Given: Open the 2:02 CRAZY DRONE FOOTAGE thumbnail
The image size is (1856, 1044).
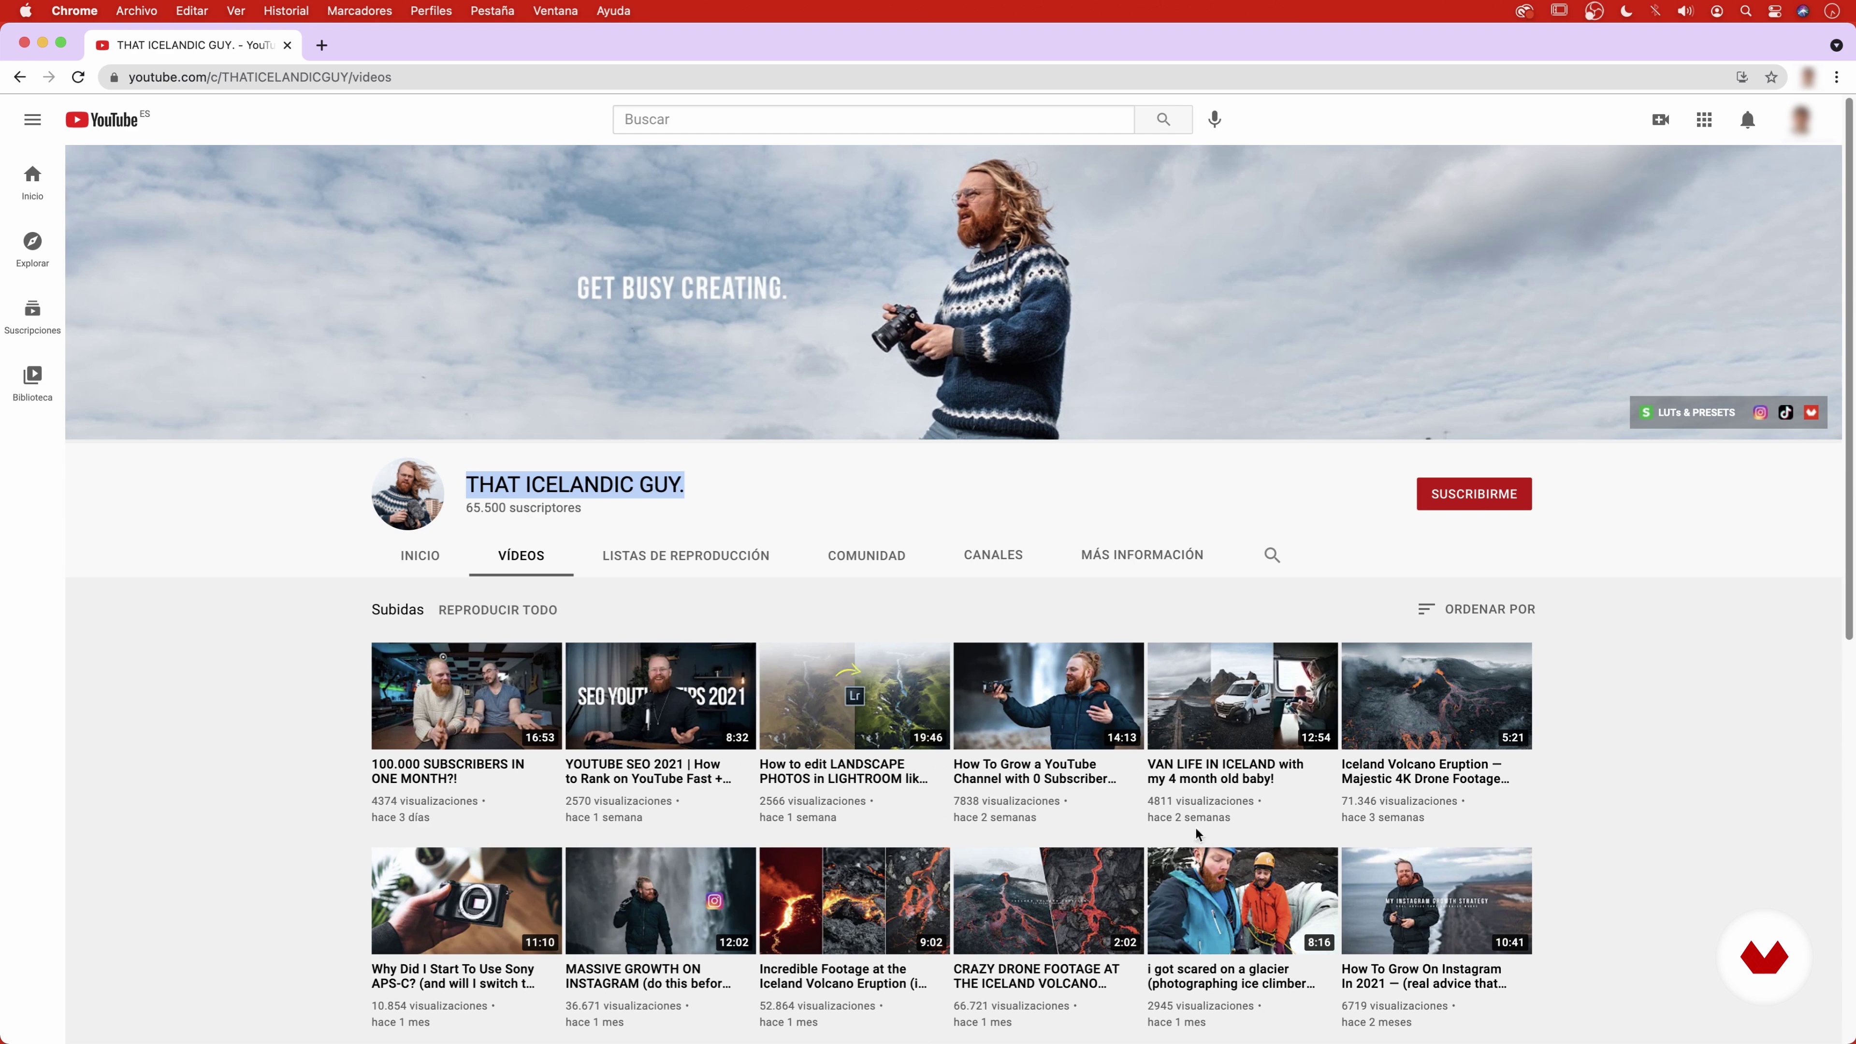Looking at the screenshot, I should (1048, 900).
